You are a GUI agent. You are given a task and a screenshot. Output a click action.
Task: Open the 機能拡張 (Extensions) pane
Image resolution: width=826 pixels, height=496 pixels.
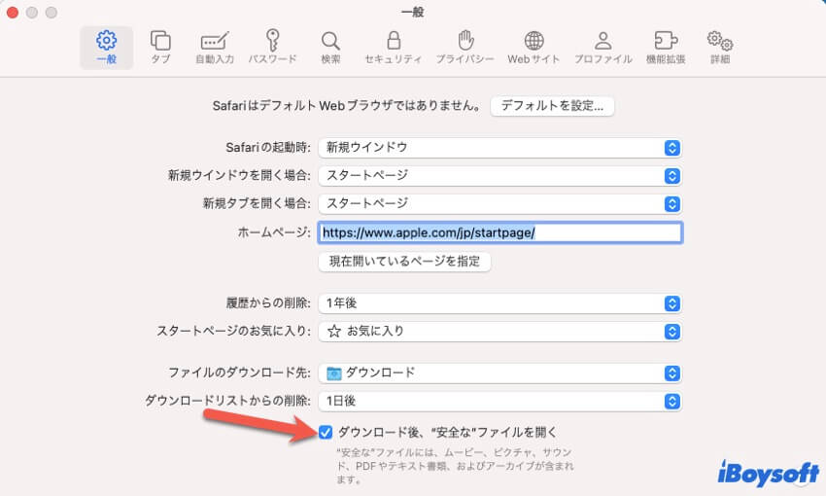tap(666, 48)
